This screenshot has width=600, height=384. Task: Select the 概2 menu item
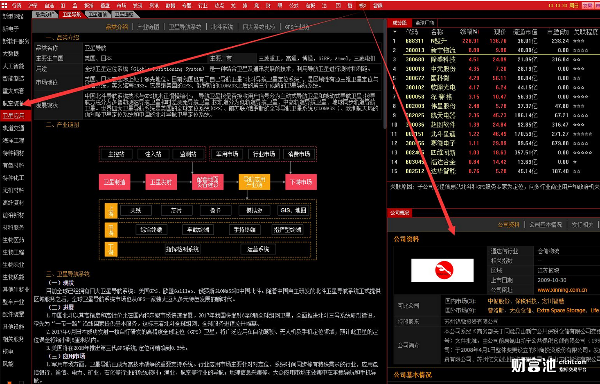click(x=363, y=6)
